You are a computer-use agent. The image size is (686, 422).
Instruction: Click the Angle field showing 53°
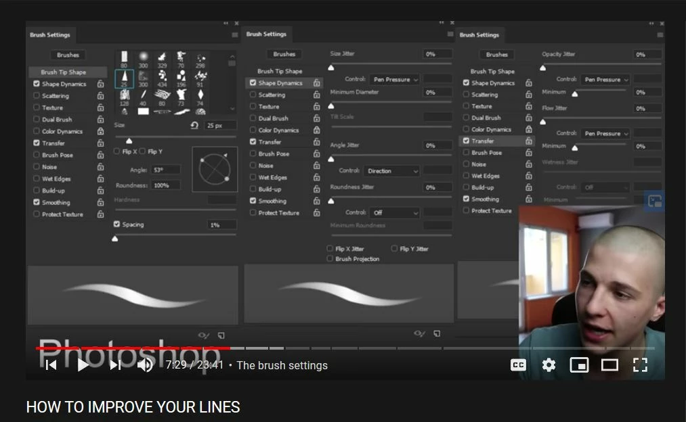coord(165,170)
